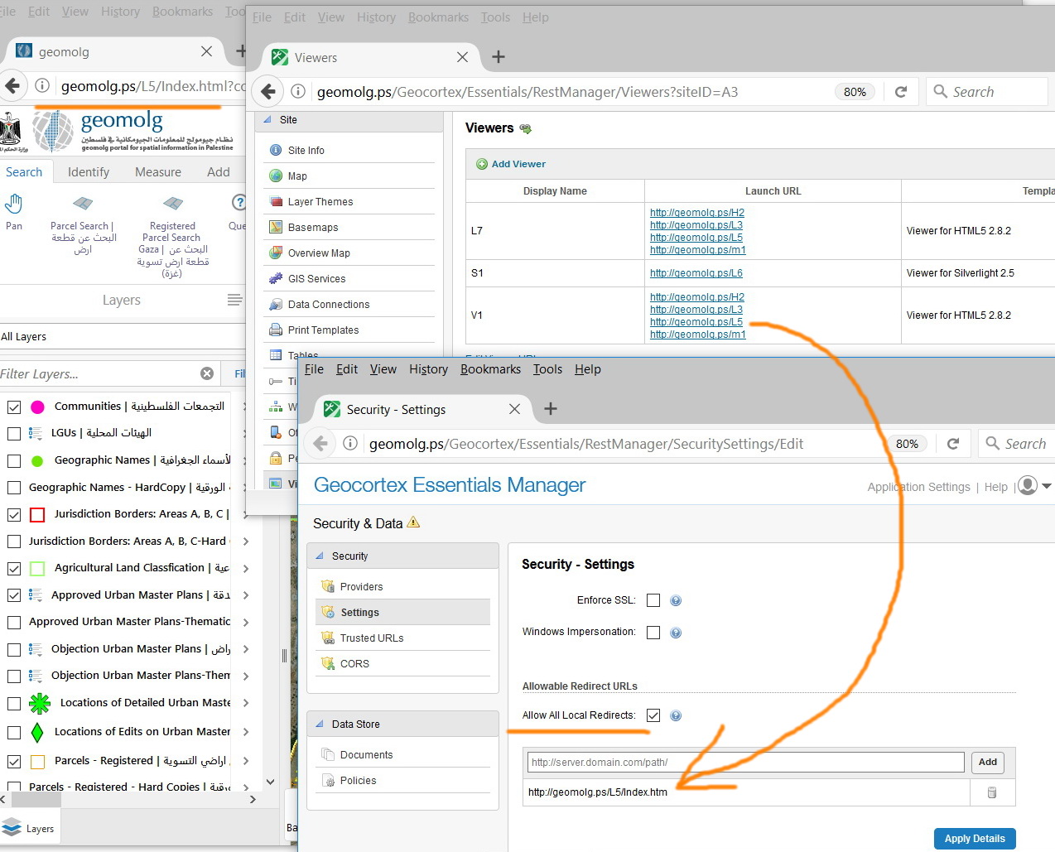The height and width of the screenshot is (852, 1055).
Task: Open the Parcel Search tool icon
Action: coord(82,203)
